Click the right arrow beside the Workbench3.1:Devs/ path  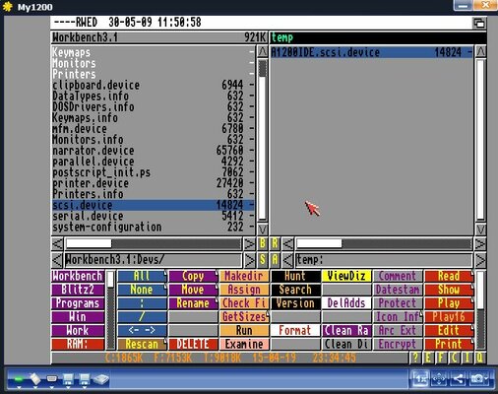(x=250, y=260)
